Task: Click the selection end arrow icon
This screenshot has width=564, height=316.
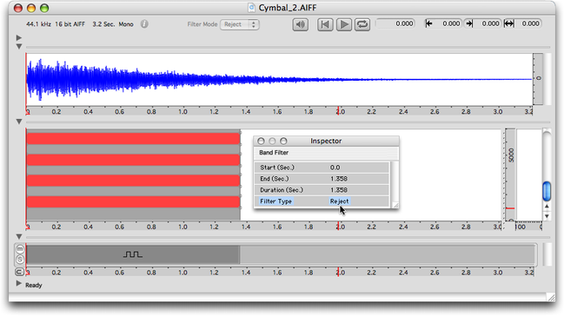Action: (x=469, y=23)
